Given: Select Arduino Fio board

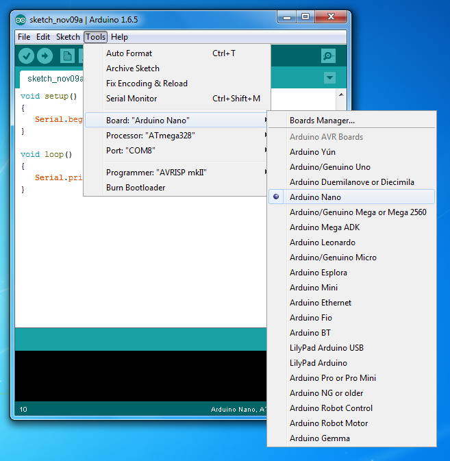Looking at the screenshot, I should click(x=351, y=318).
